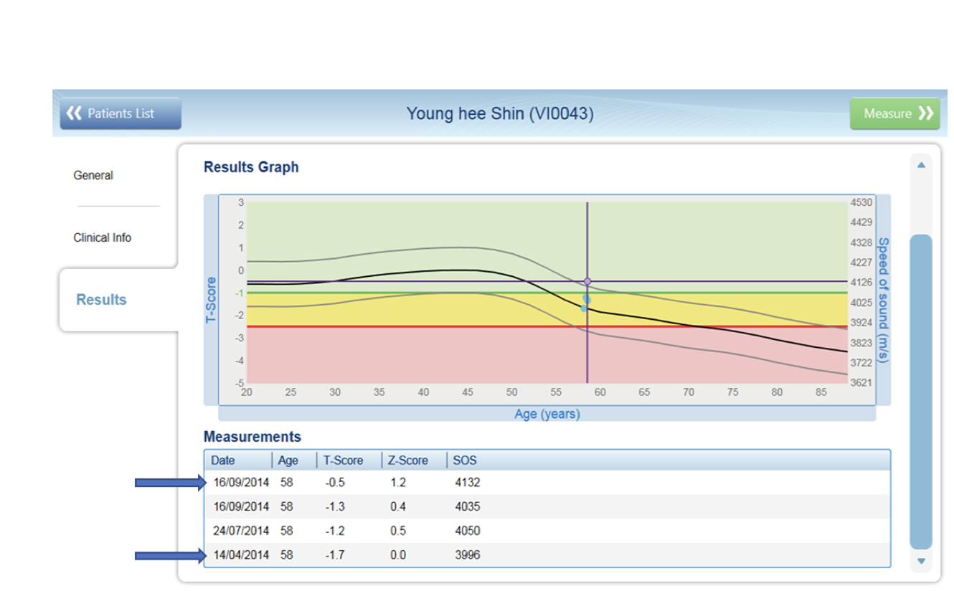This screenshot has height=591, width=954.
Task: Click the purple marker circle on the graph
Action: [x=587, y=282]
